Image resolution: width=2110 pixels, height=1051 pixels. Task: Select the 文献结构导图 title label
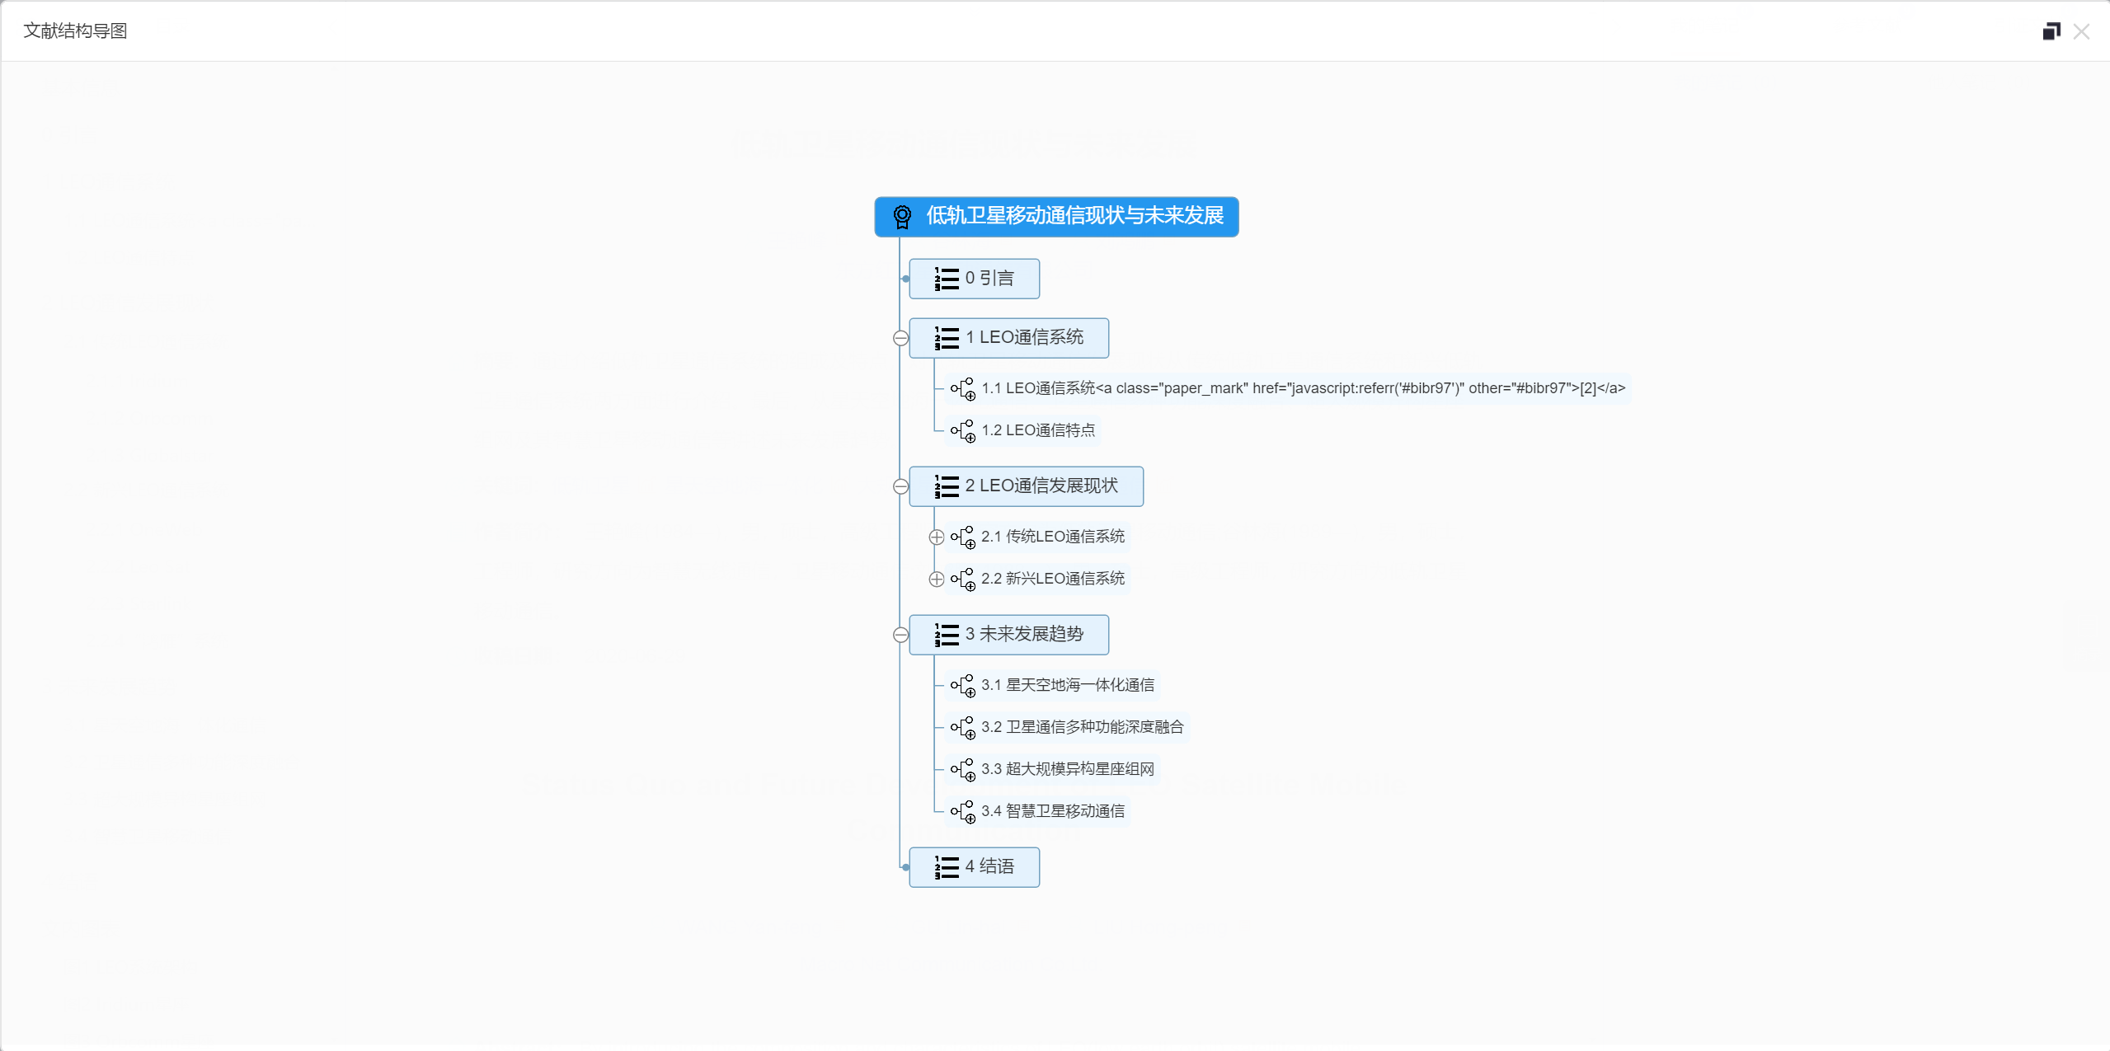[x=73, y=30]
